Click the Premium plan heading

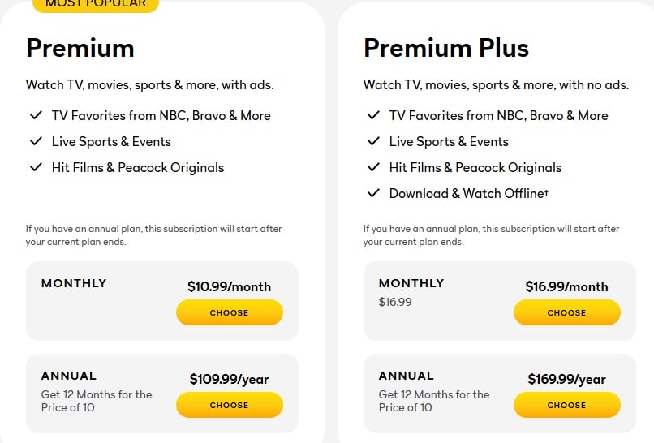pyautogui.click(x=80, y=48)
